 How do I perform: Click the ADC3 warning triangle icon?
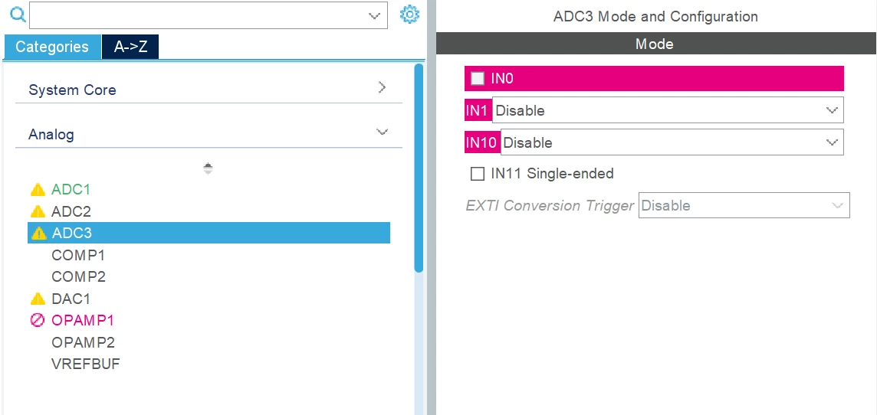39,233
